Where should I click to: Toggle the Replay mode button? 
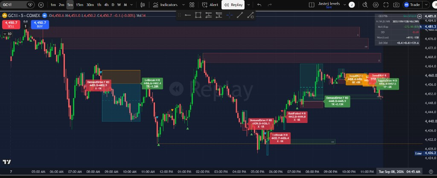(x=233, y=5)
